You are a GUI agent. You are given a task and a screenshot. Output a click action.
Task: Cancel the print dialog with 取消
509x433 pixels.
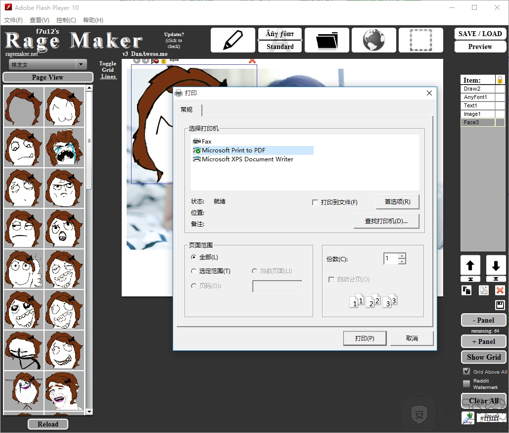coord(412,338)
